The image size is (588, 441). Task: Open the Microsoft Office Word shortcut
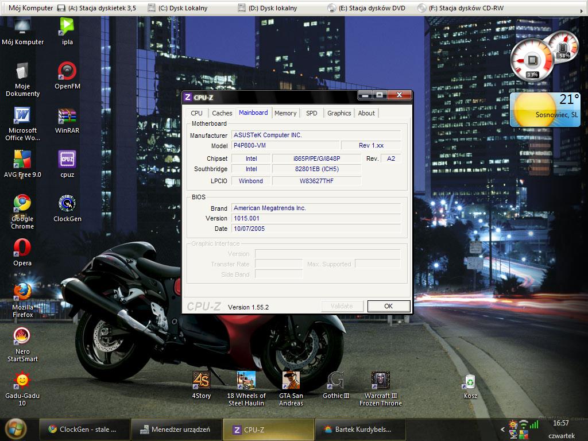[22, 124]
